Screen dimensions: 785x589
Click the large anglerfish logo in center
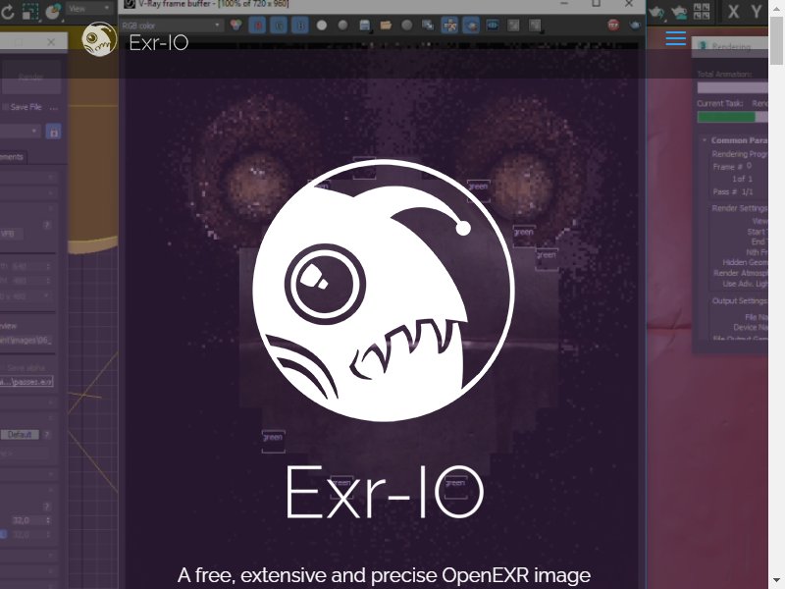click(x=384, y=291)
